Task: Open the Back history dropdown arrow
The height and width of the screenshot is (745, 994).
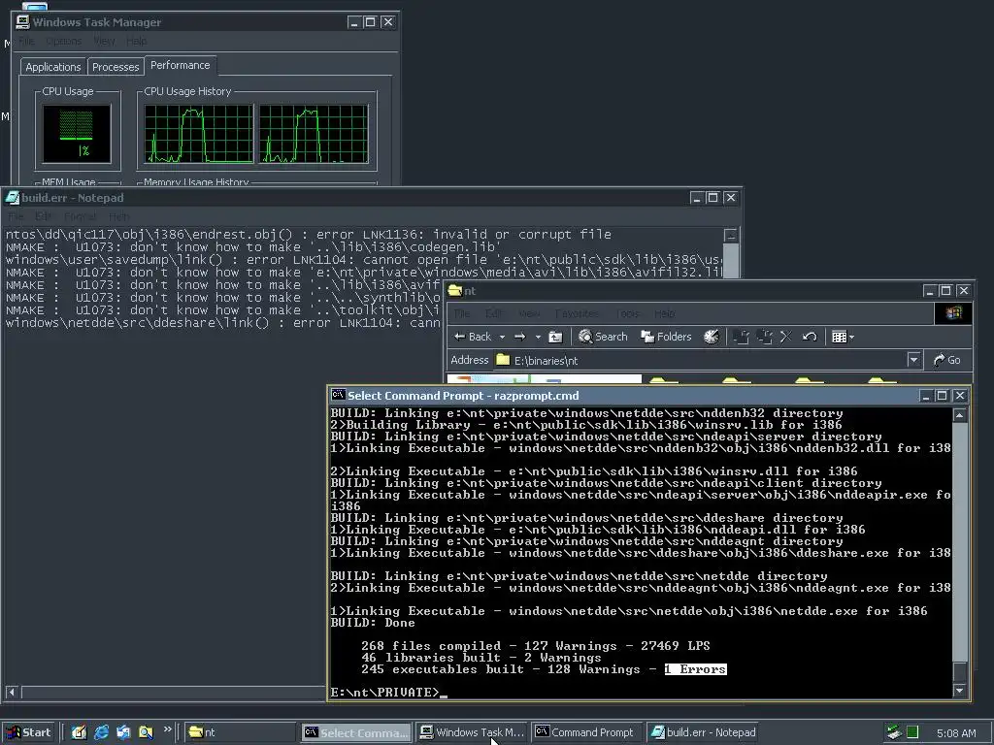Action: (502, 337)
